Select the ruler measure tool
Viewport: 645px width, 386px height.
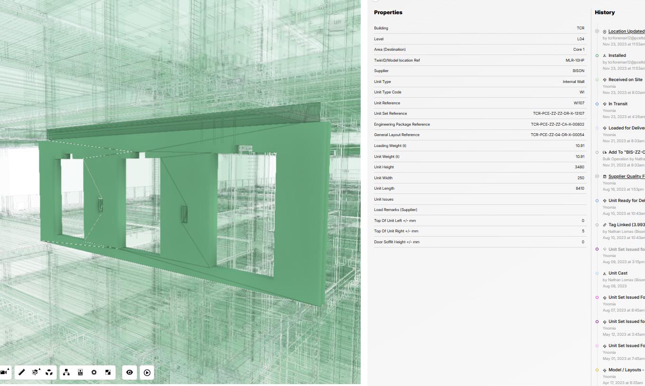21,373
